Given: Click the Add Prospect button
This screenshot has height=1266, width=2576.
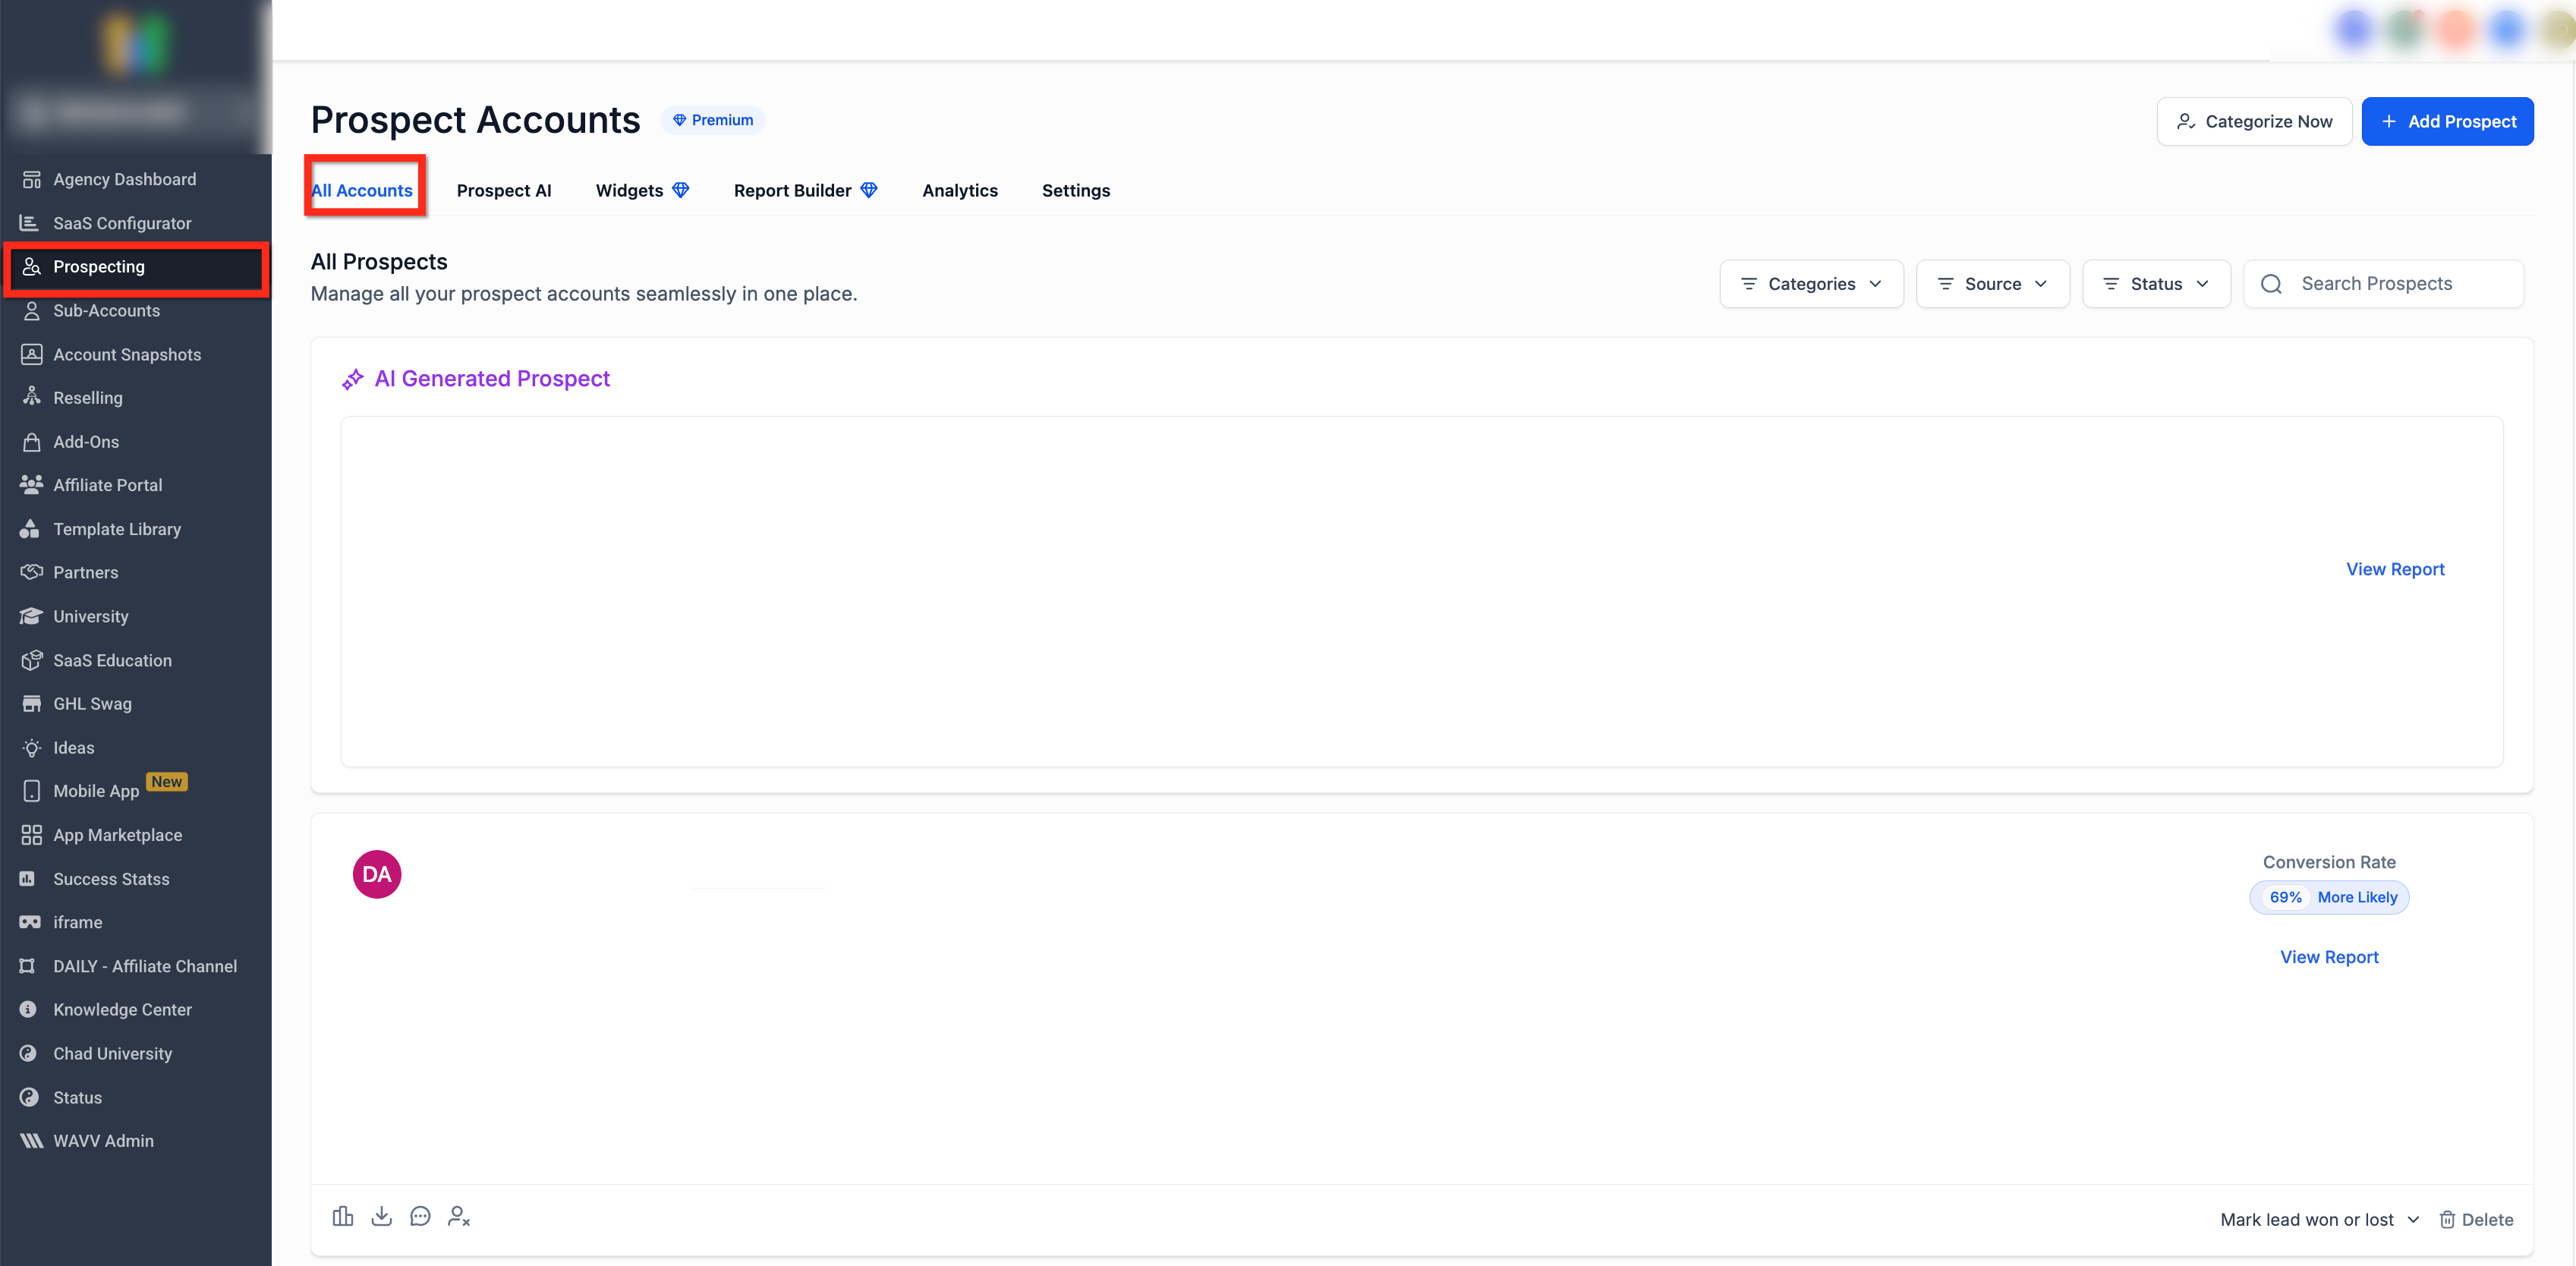Looking at the screenshot, I should (2447, 121).
